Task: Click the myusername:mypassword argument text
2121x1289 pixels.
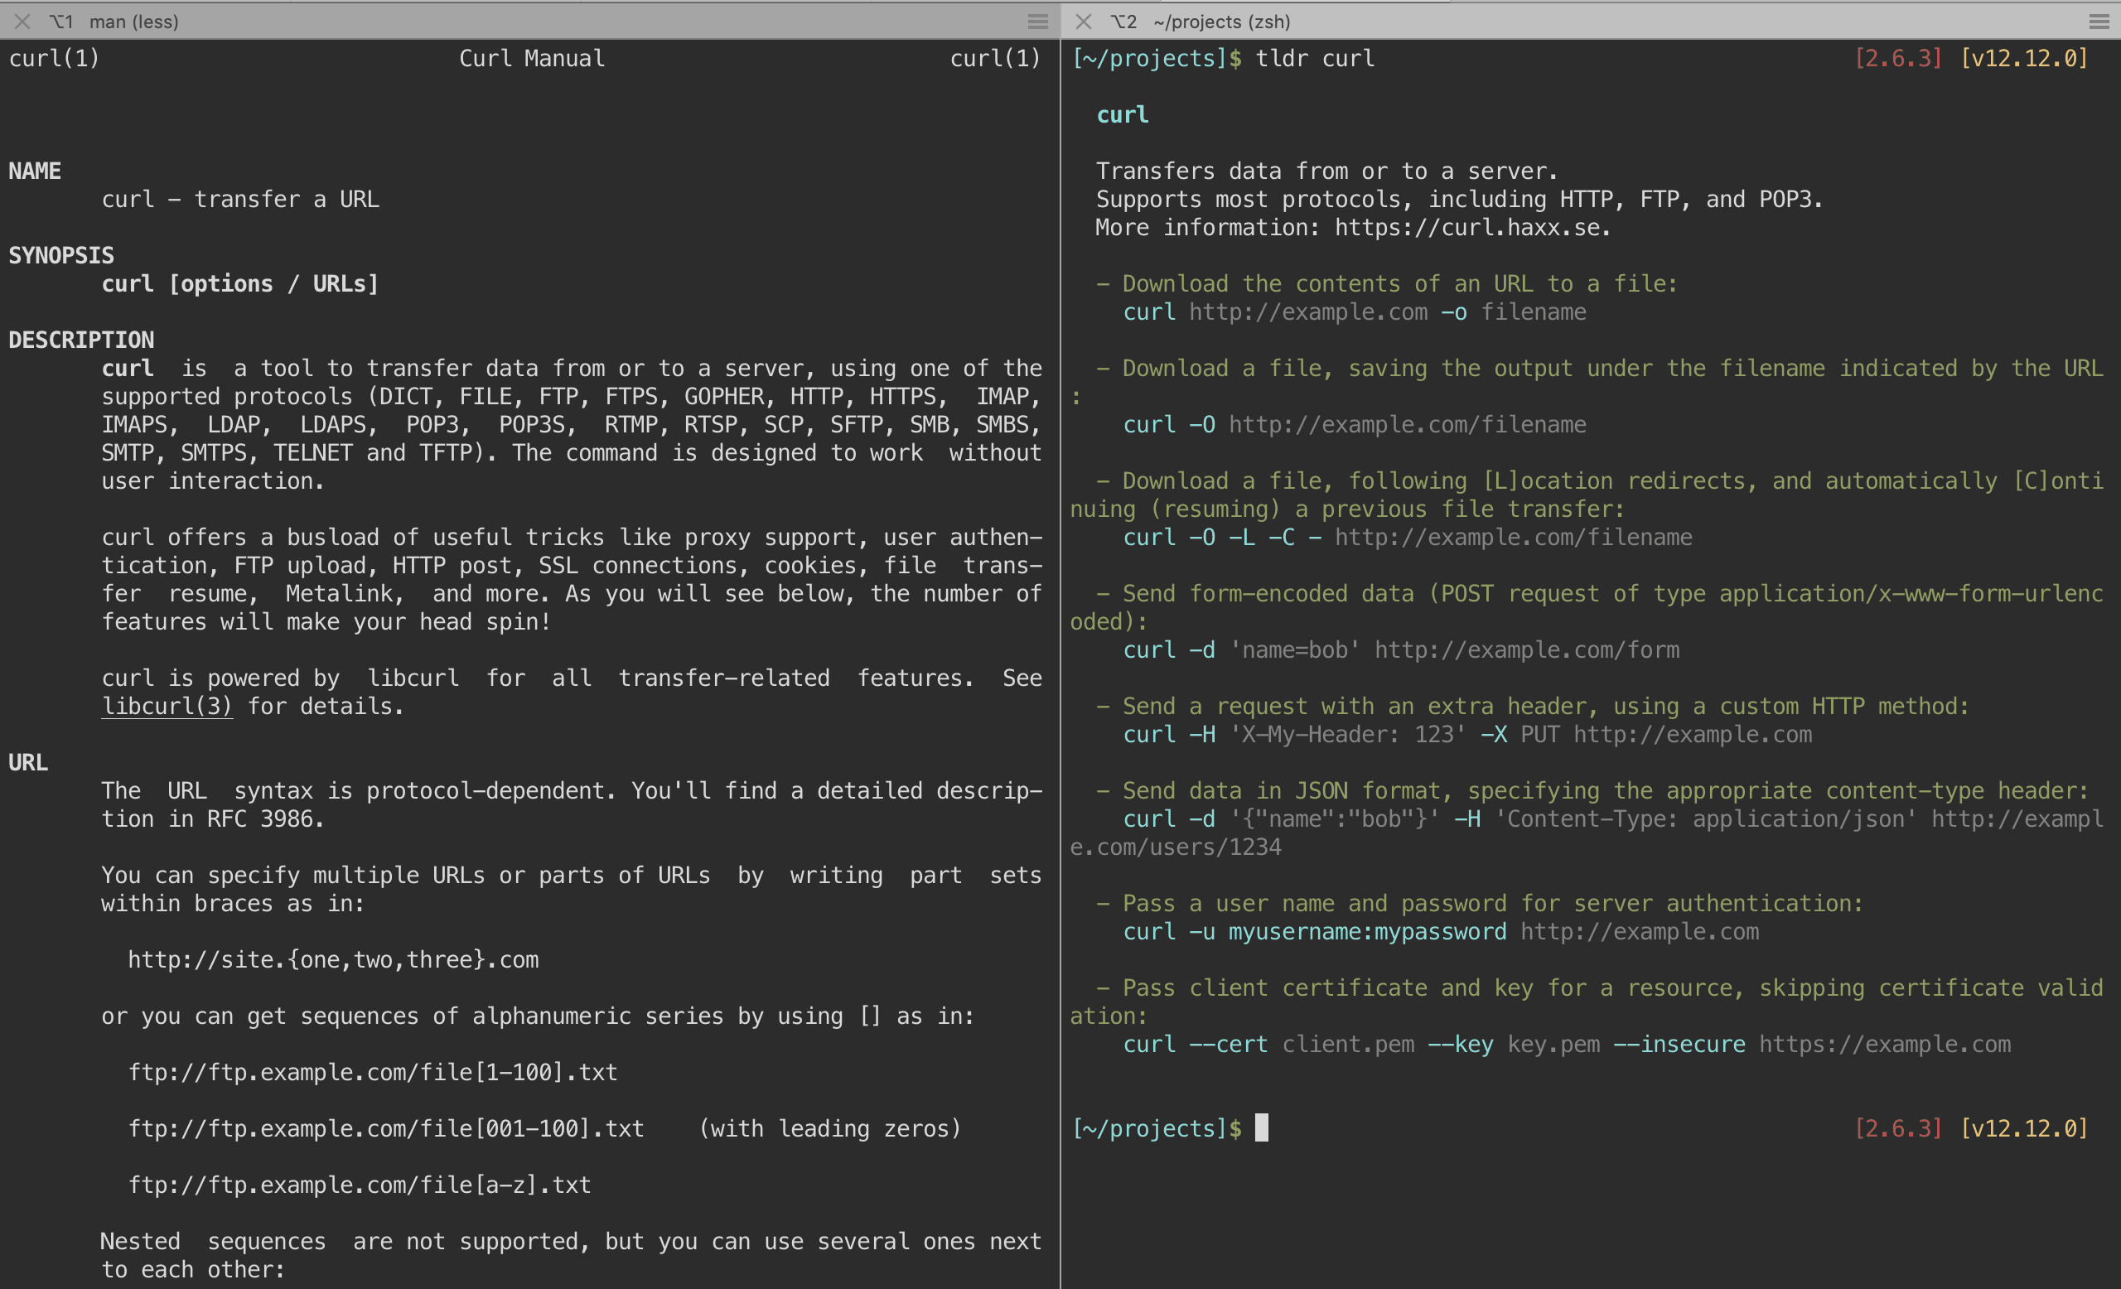Action: coord(1366,932)
